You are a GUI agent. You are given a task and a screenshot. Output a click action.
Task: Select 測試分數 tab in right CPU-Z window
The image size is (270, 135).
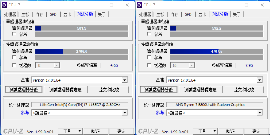click(x=220, y=14)
